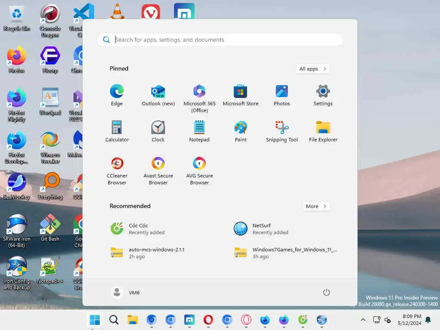Screen dimensions: 440x330
Task: Switch to green Cốc Cốc in taskbar
Action: click(x=303, y=320)
